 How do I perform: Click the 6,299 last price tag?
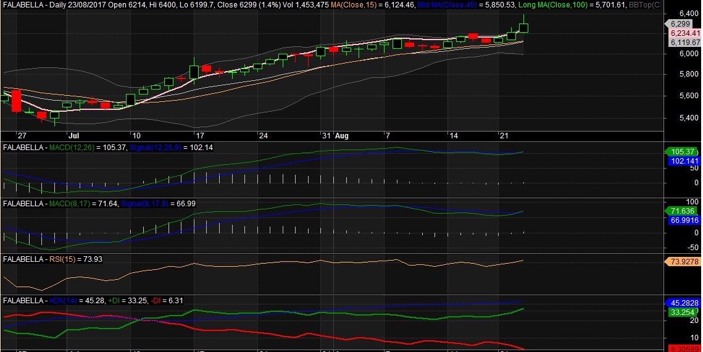(x=682, y=24)
